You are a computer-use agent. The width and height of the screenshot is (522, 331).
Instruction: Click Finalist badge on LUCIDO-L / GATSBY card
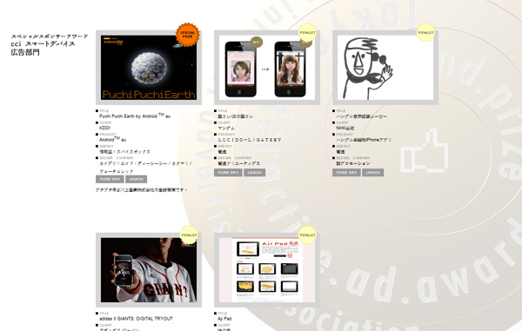307,32
